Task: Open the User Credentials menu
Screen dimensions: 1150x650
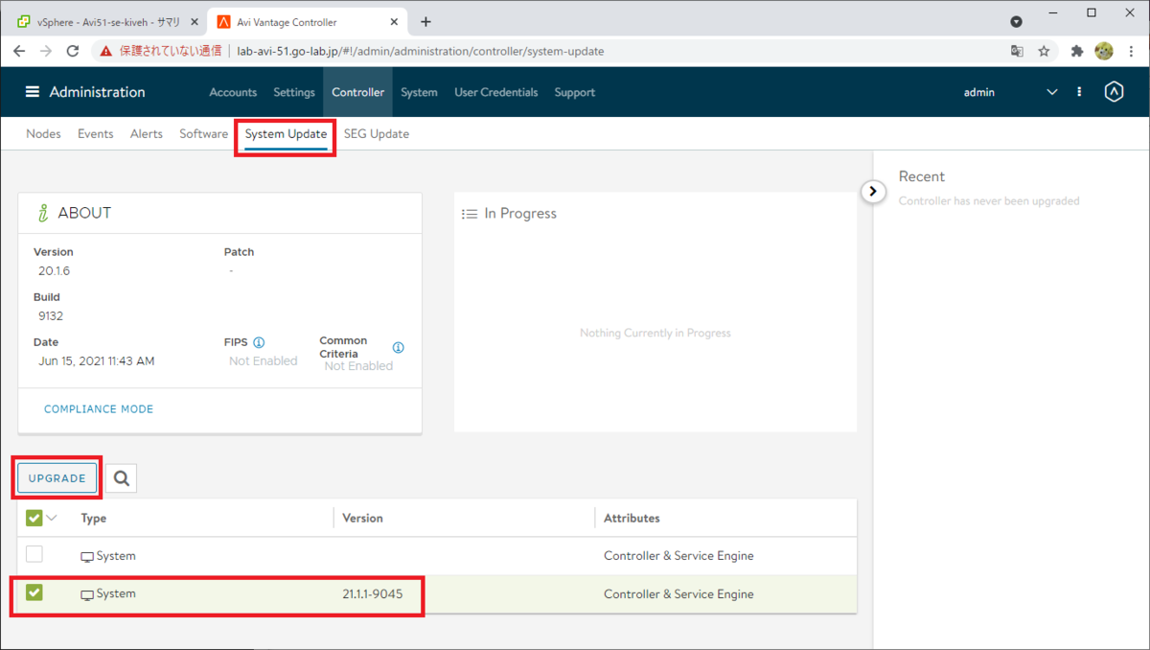Action: pyautogui.click(x=496, y=92)
